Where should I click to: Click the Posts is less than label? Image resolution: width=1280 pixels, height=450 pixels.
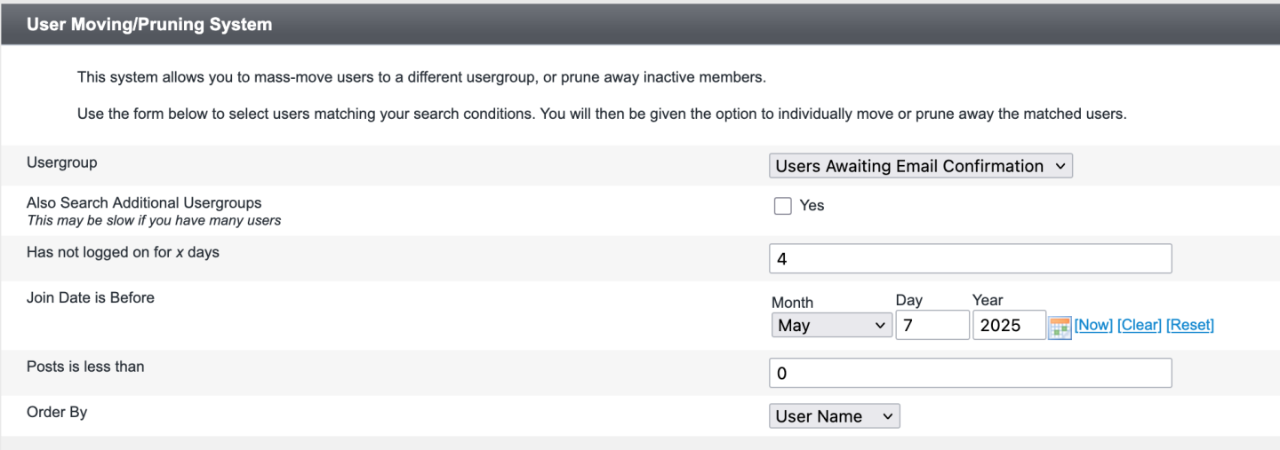click(85, 367)
